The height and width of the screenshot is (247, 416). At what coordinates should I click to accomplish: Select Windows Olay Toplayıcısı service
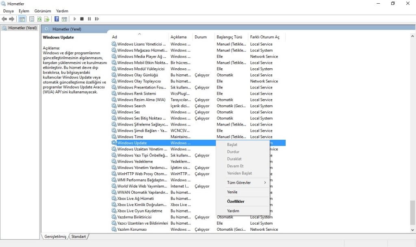[198, 81]
